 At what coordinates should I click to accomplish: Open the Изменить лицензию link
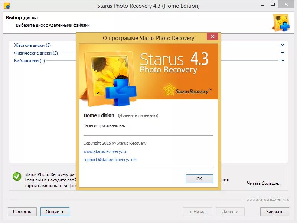coord(138,115)
